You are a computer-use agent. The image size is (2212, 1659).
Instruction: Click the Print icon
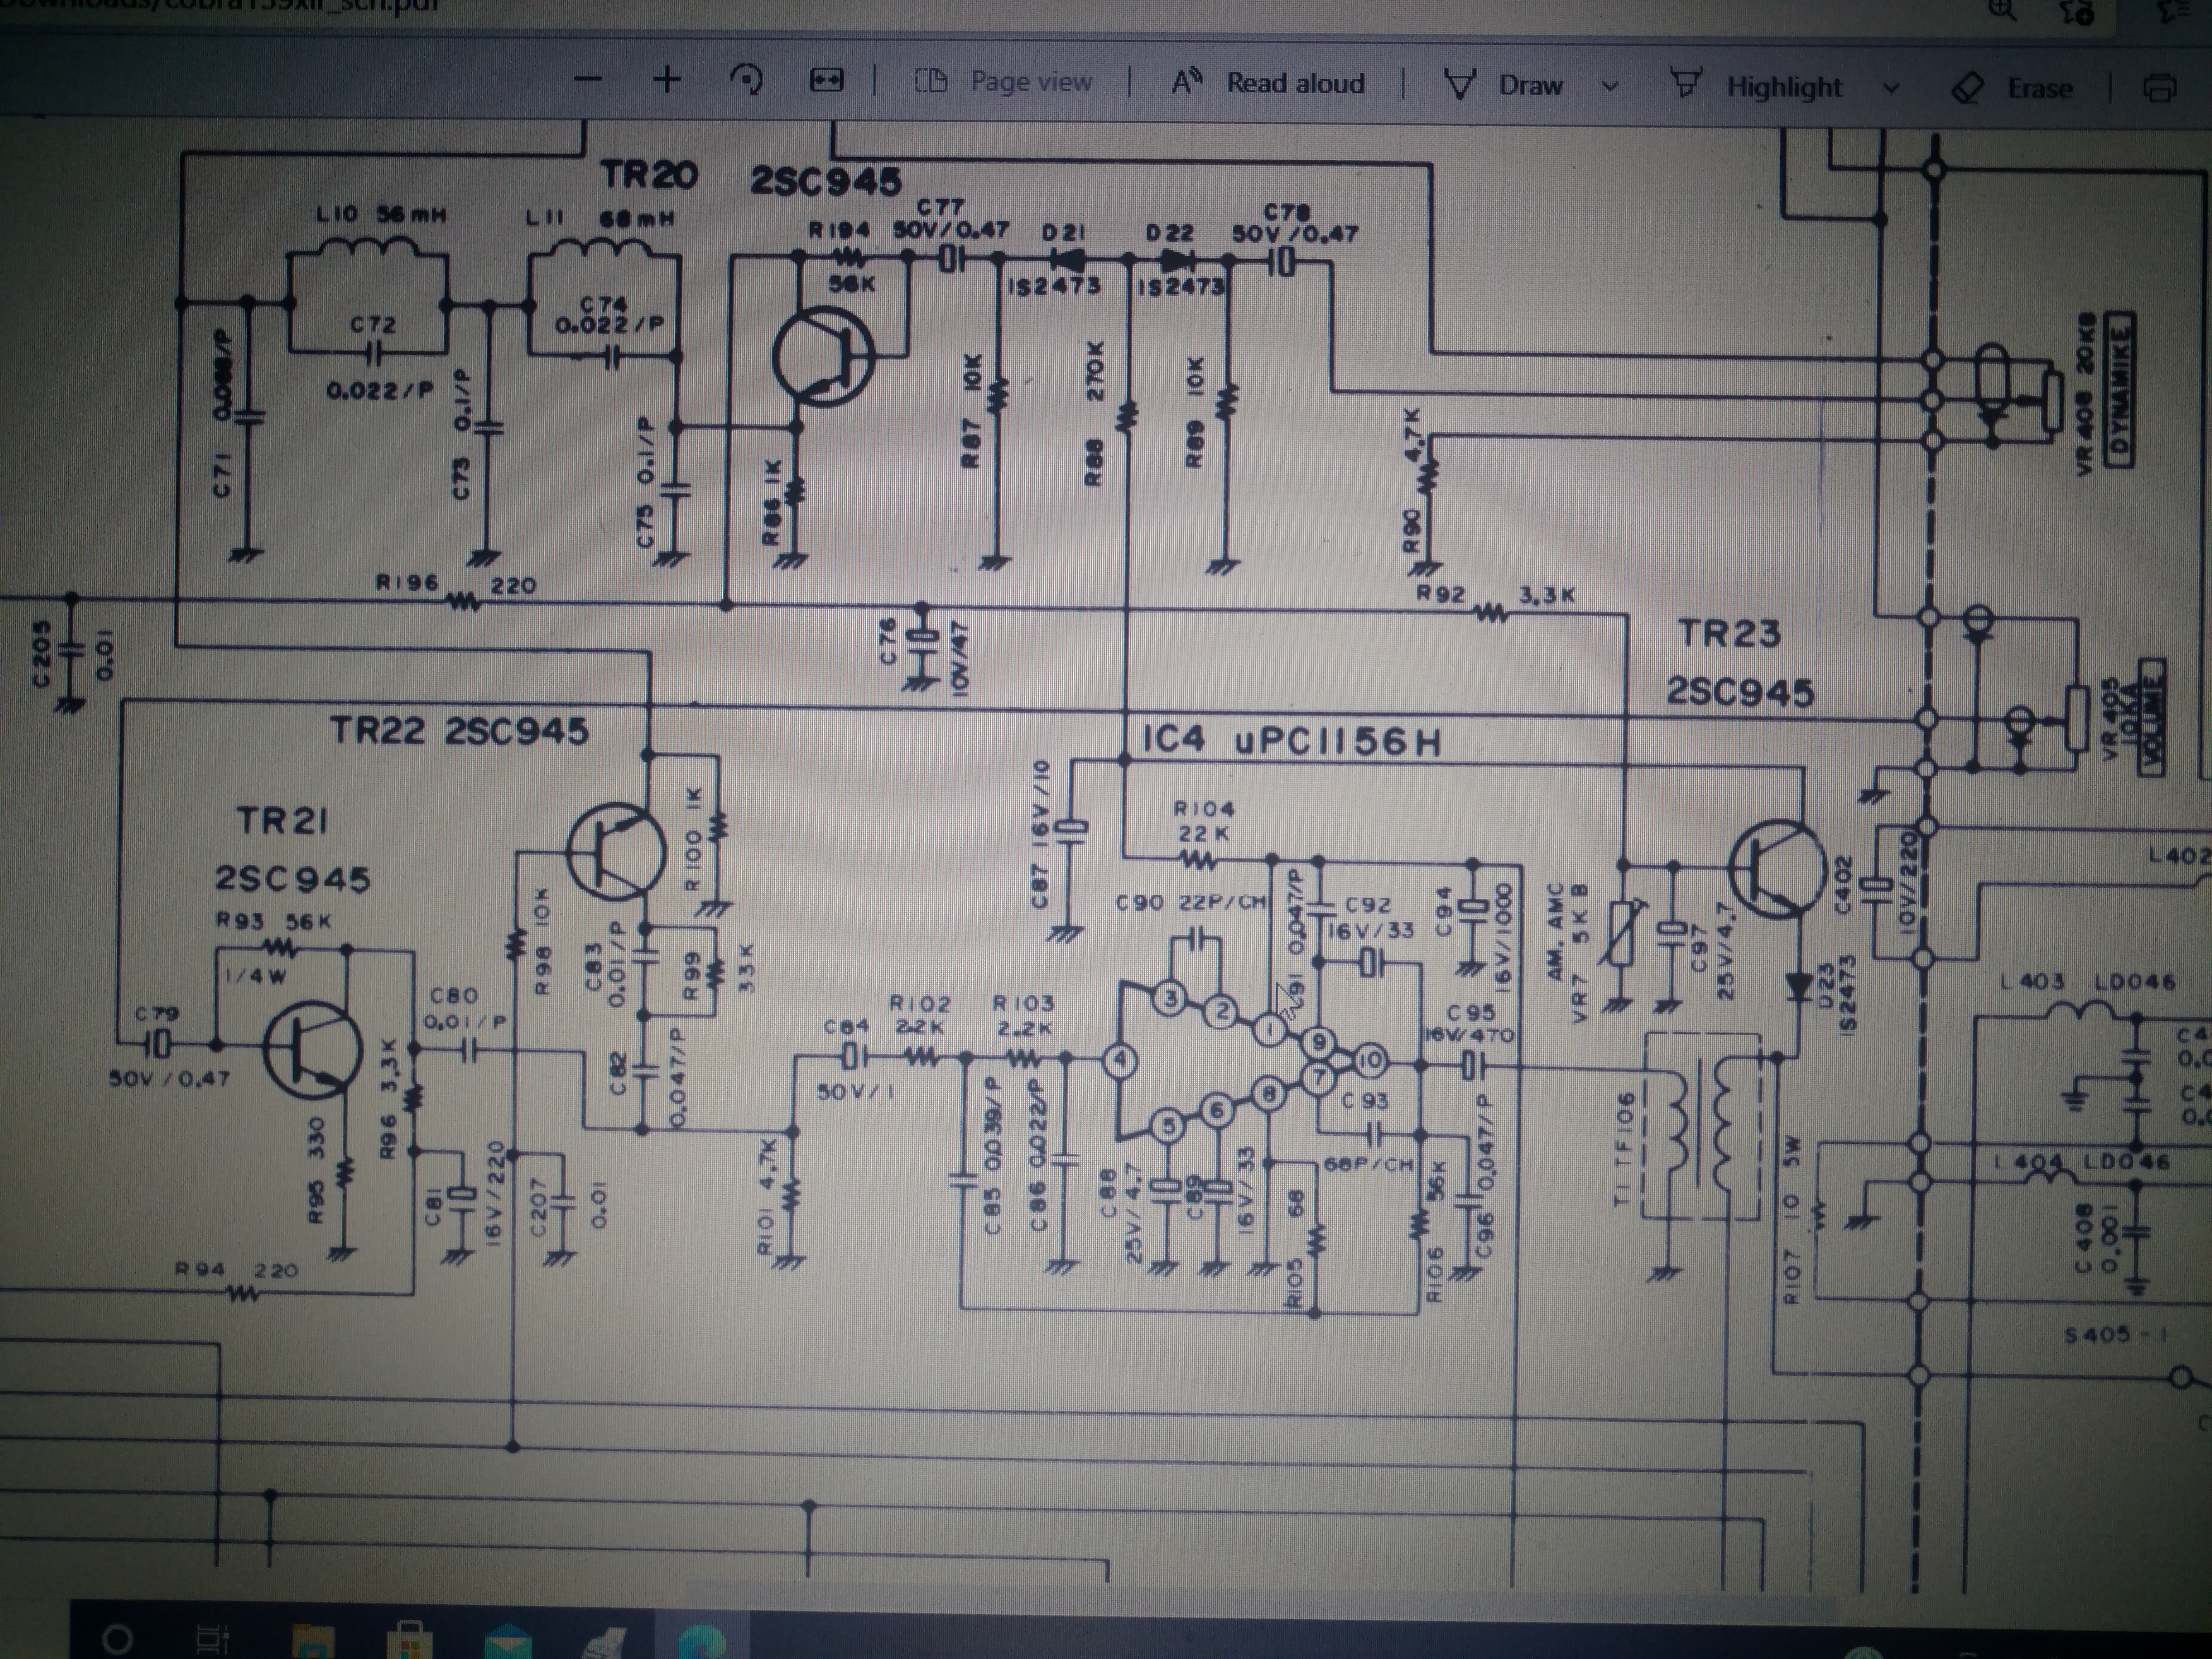2160,89
